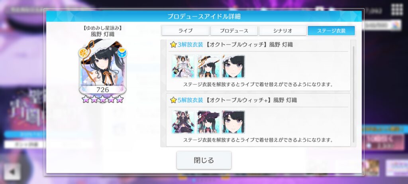View dark witch+ full-body costume thumbnail
Viewport: 408px width, 184px height.
point(183,122)
